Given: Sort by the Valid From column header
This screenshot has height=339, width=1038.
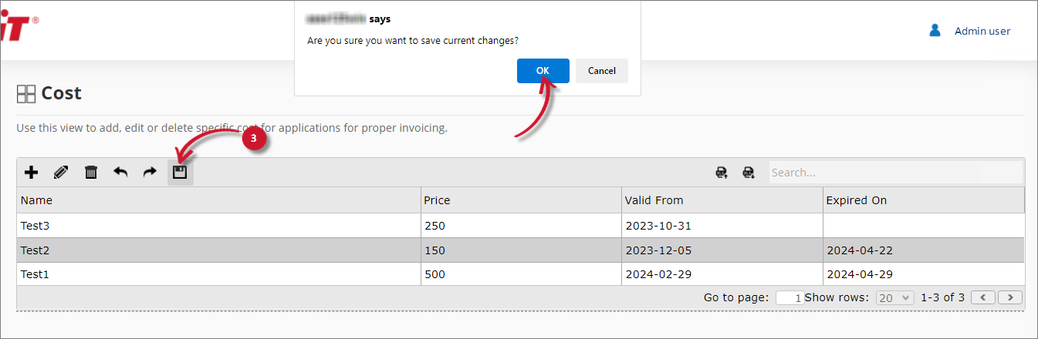Looking at the screenshot, I should tap(654, 200).
